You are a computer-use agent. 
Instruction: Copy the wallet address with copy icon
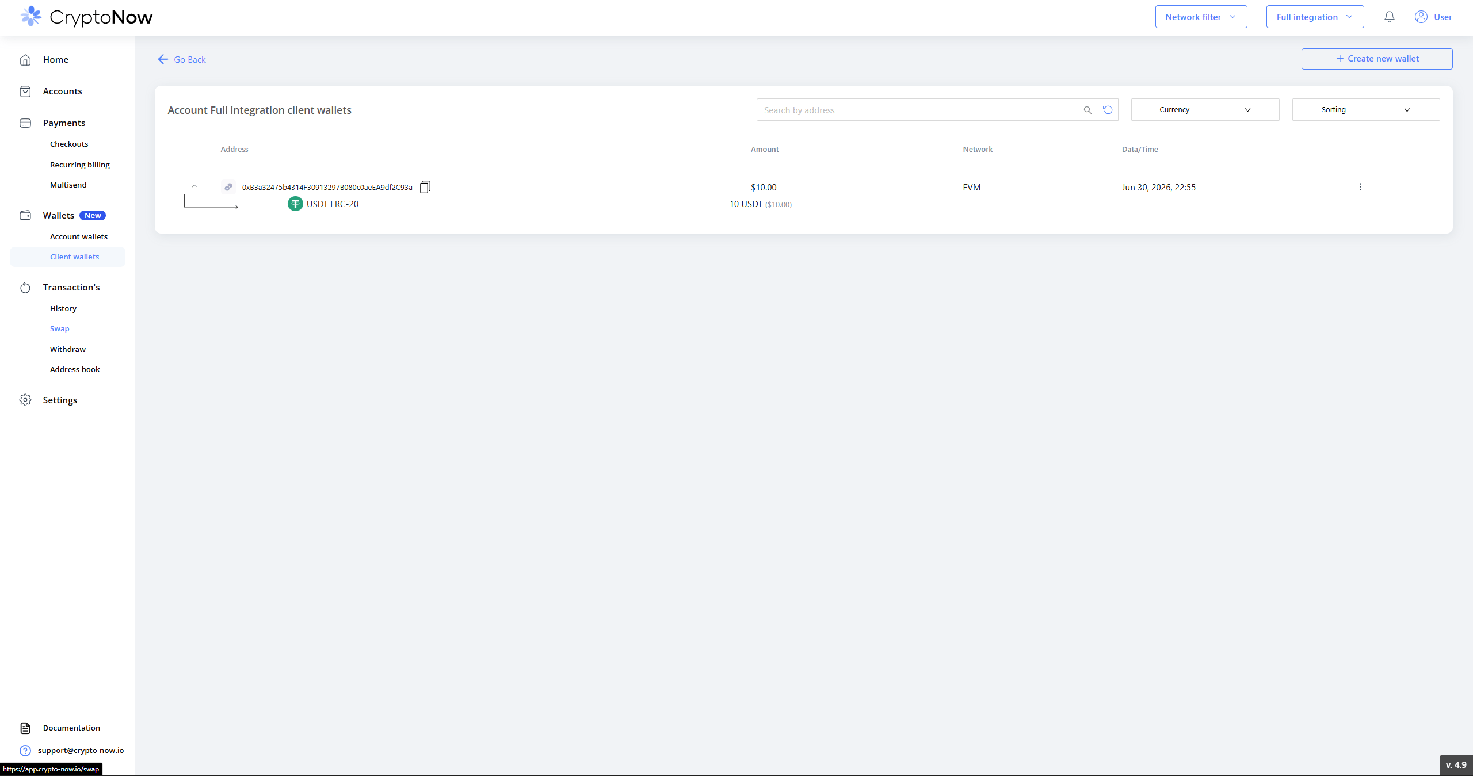tap(425, 187)
